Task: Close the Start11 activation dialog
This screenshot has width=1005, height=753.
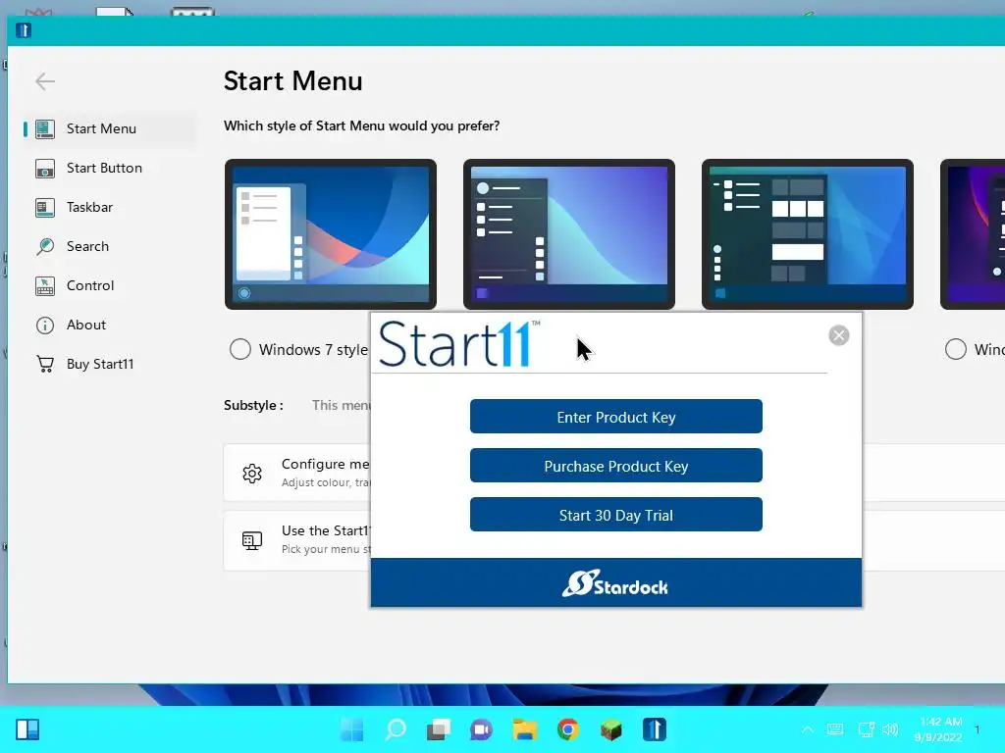Action: click(839, 335)
